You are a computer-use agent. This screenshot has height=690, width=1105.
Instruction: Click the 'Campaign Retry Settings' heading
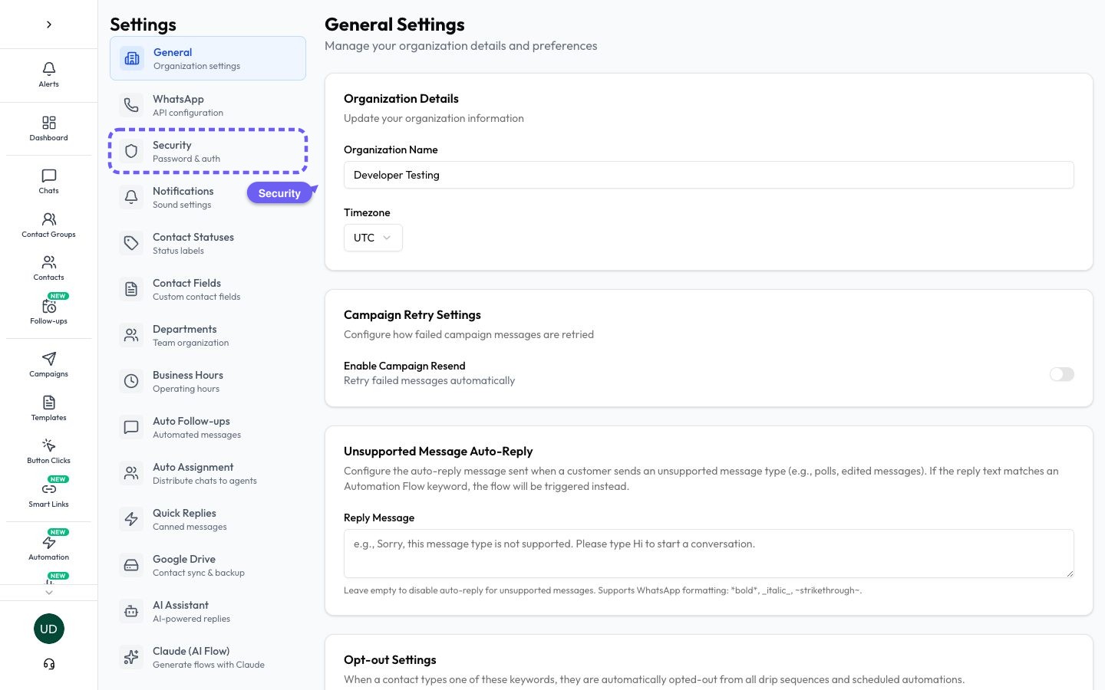pyautogui.click(x=412, y=315)
